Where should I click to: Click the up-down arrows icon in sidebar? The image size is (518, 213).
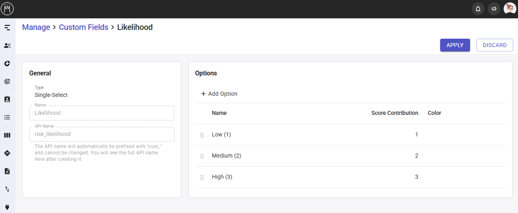pos(7,189)
